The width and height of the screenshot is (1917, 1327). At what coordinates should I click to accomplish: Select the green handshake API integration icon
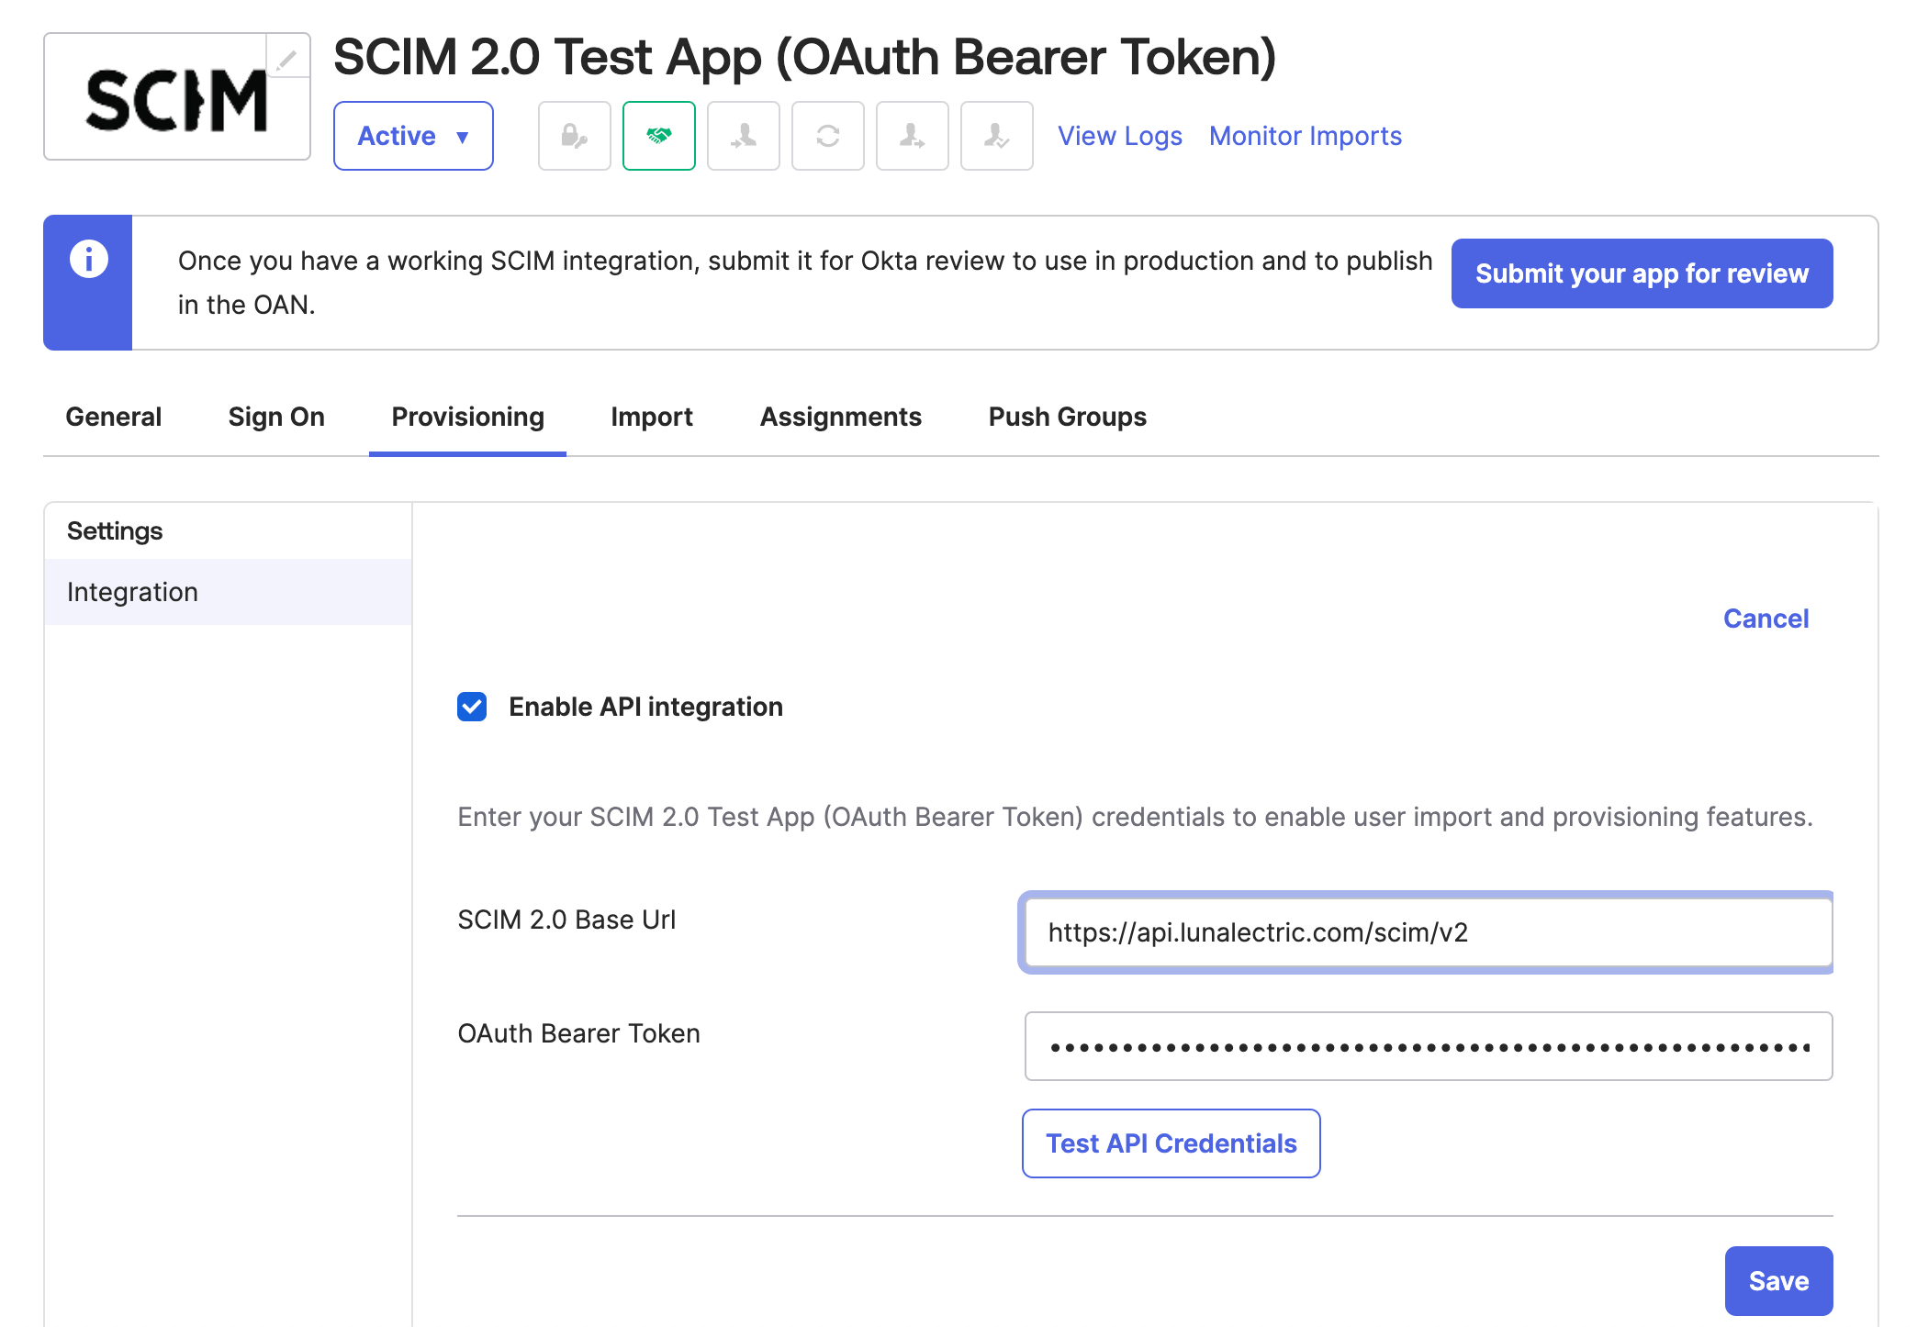pos(659,136)
